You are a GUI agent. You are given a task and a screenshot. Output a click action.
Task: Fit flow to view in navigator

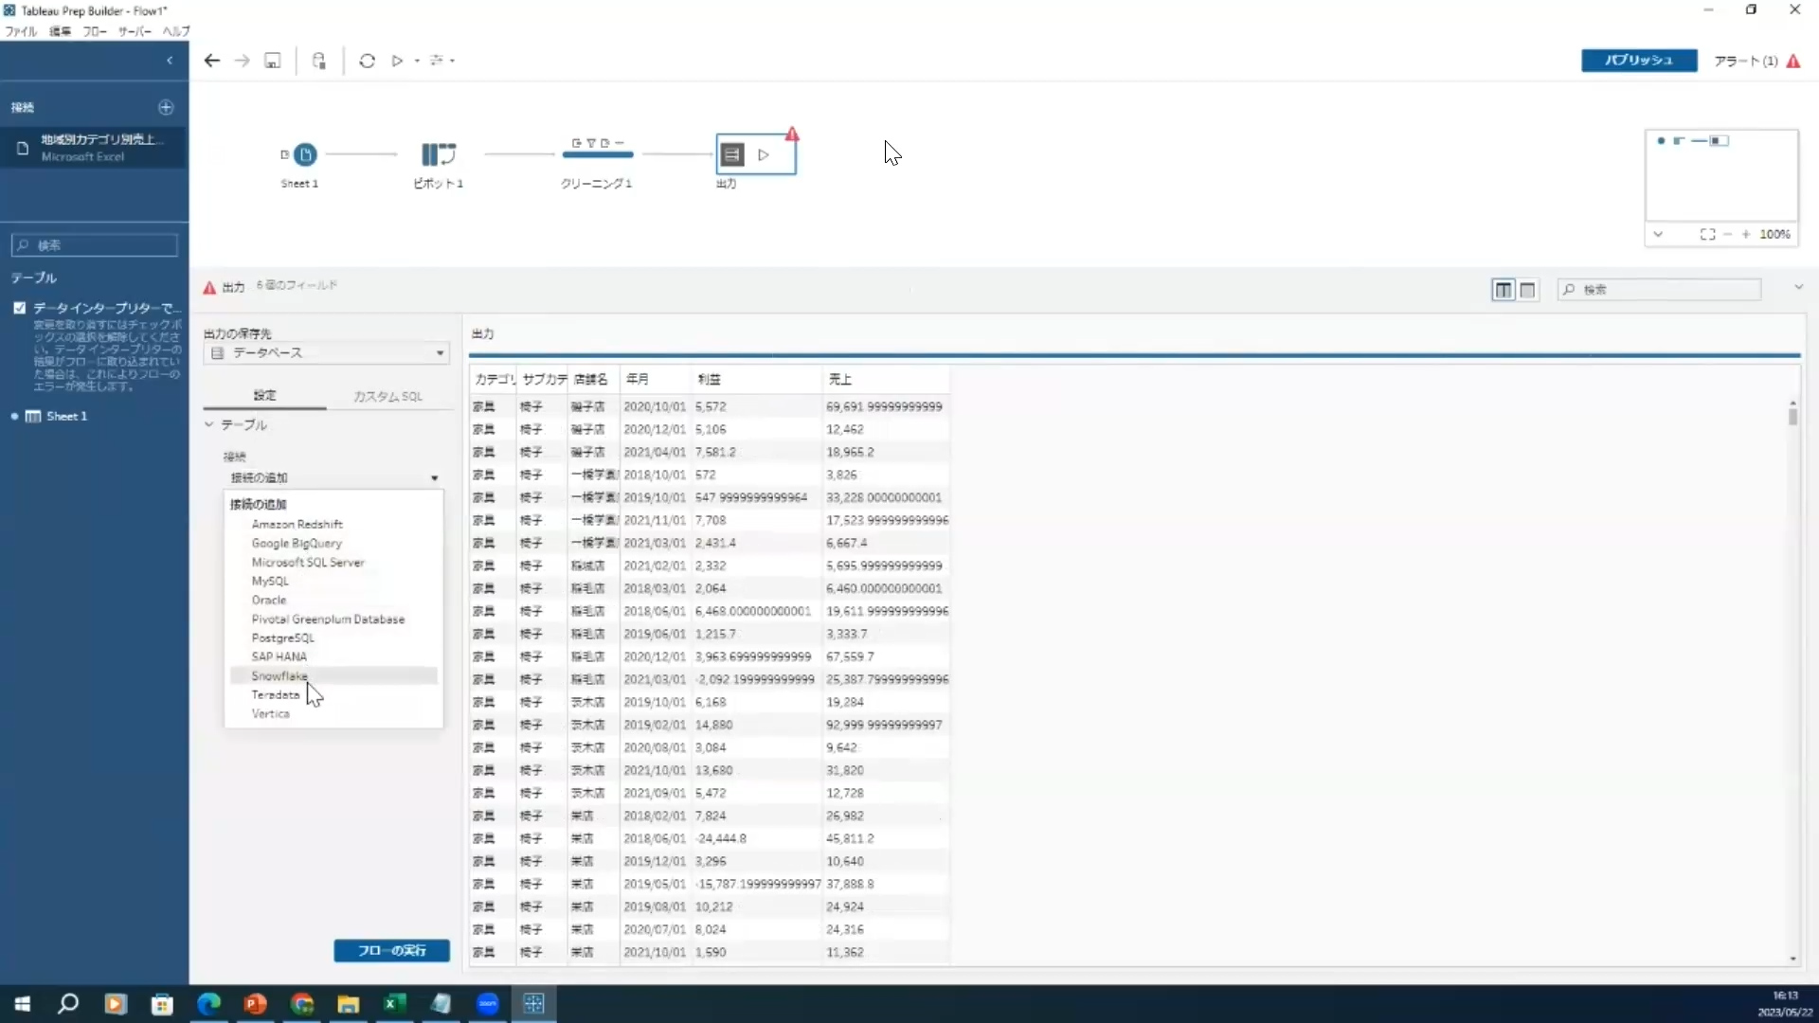[x=1707, y=234]
